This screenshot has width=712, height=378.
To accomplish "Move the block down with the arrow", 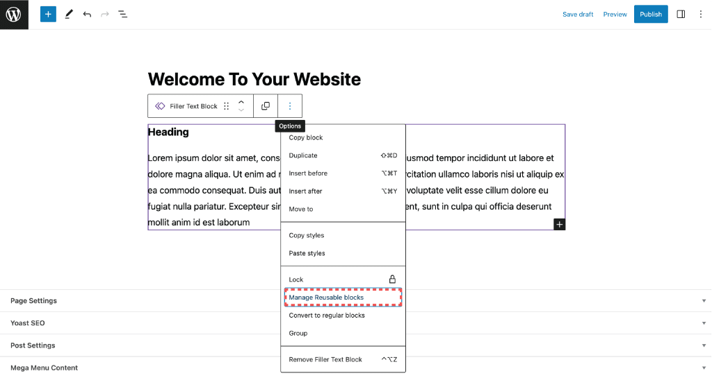I will coord(241,110).
